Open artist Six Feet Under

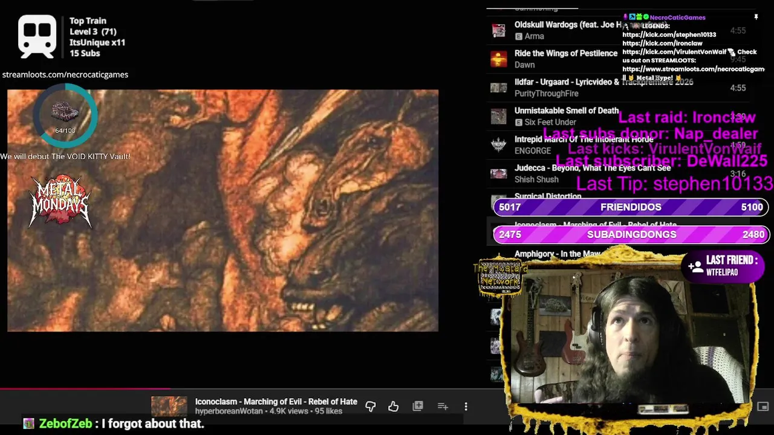[x=550, y=122]
